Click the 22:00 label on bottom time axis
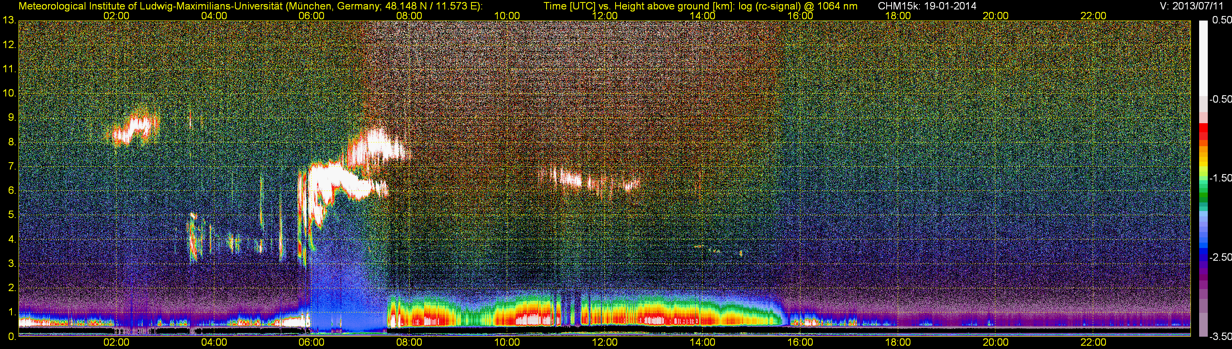Screen dimensions: 1232x349 tap(1093, 342)
